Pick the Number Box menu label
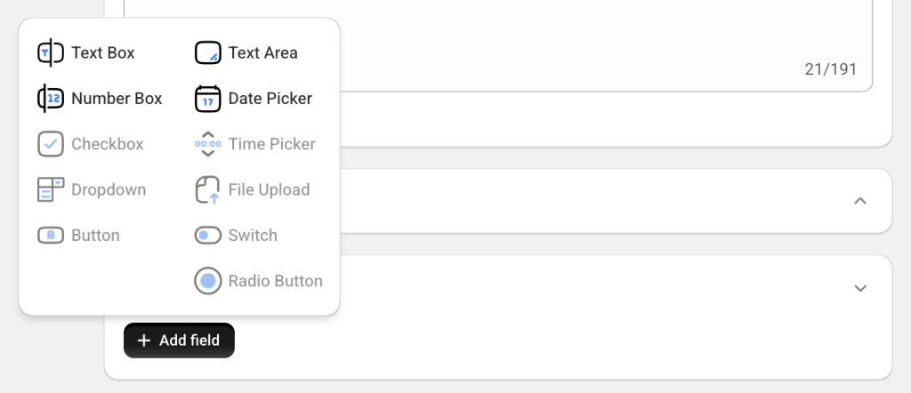 point(117,99)
